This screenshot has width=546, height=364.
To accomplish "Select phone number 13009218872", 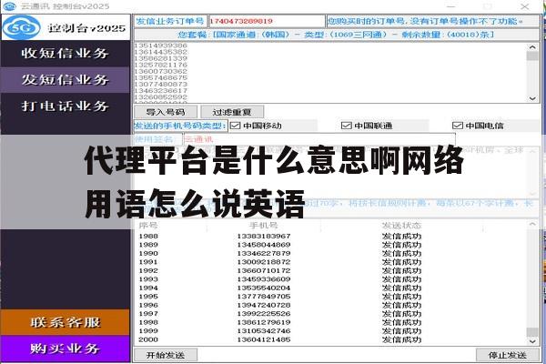I will tap(264, 262).
